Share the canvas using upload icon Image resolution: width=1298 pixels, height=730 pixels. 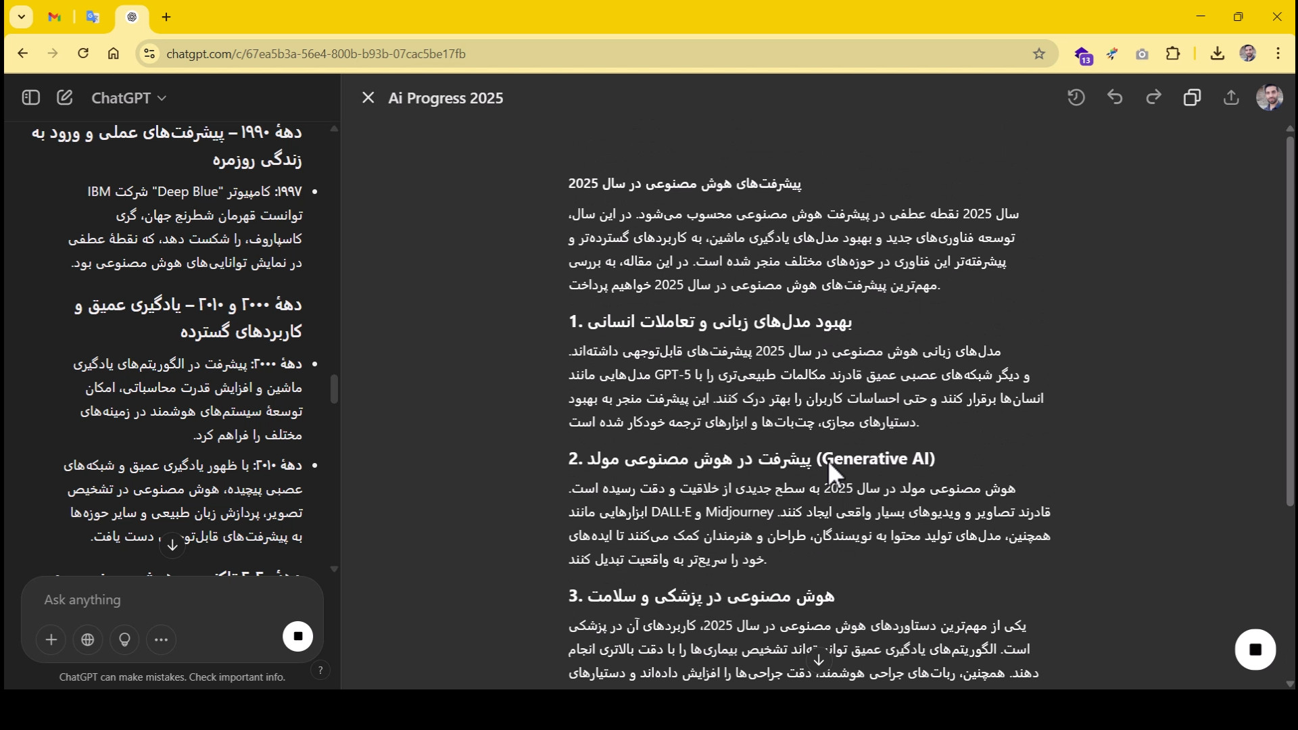click(x=1231, y=98)
